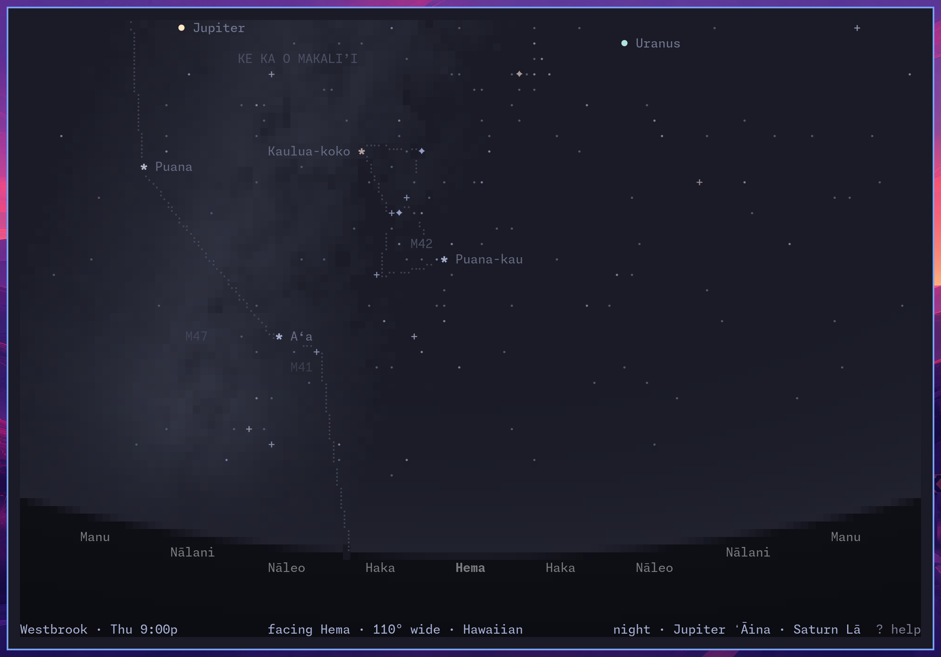The height and width of the screenshot is (657, 941).
Task: Click the star right of Kaulua-koko
Action: 422,151
